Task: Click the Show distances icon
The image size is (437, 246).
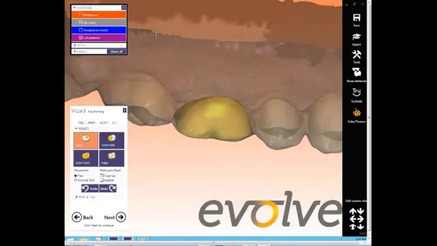Action: click(x=356, y=72)
